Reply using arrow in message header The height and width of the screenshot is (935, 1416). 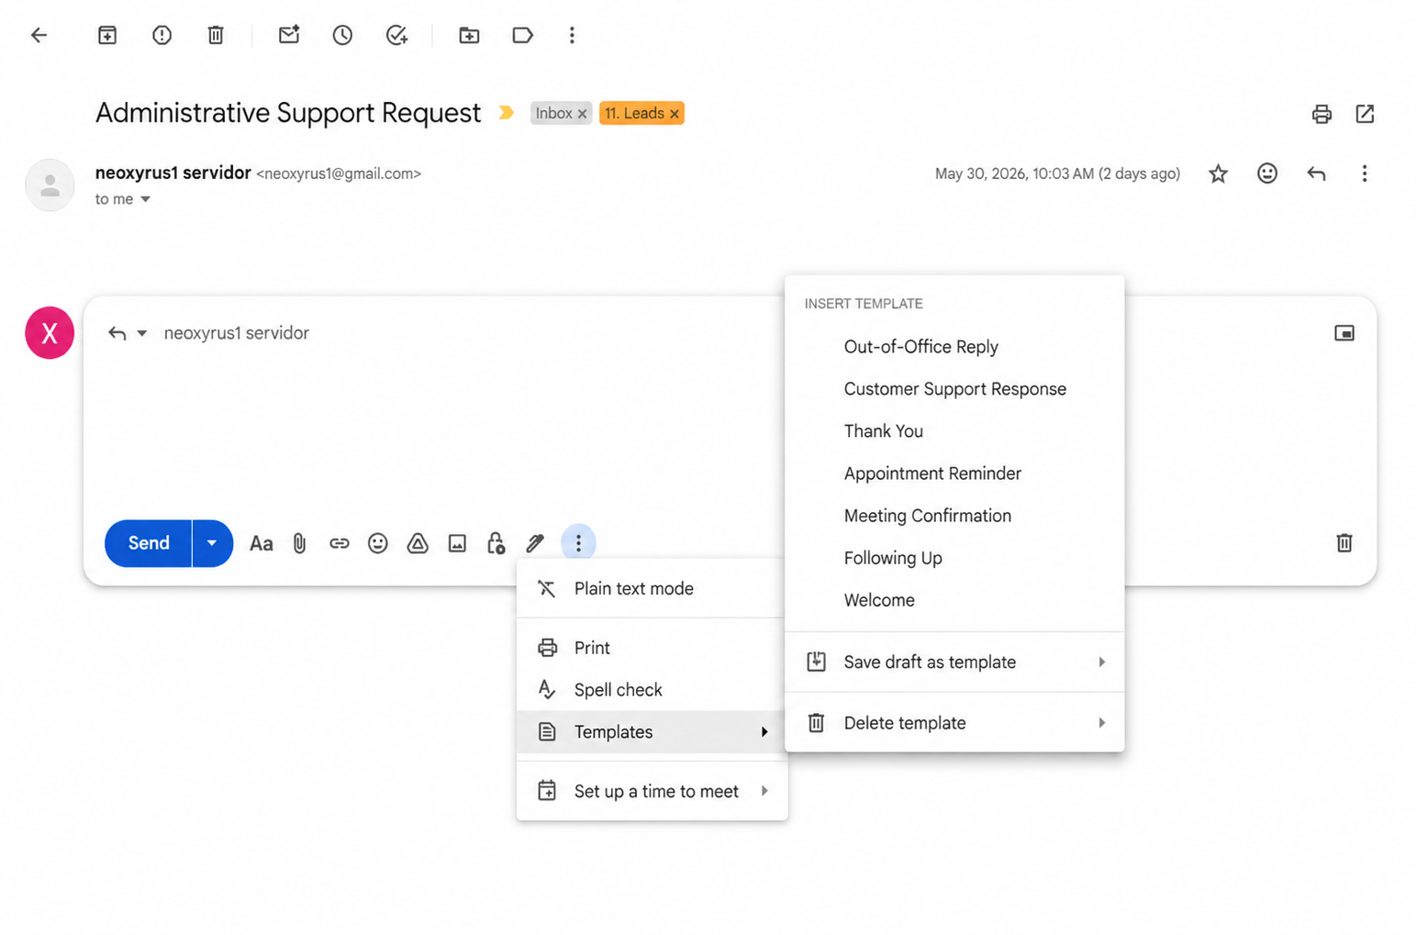point(1316,173)
